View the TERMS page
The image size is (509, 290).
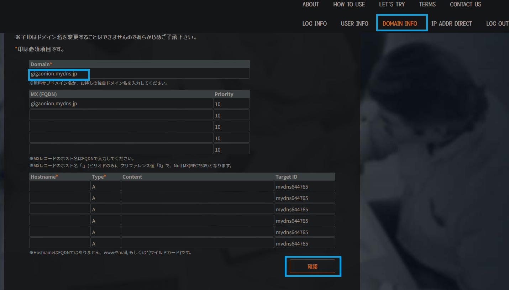(427, 4)
